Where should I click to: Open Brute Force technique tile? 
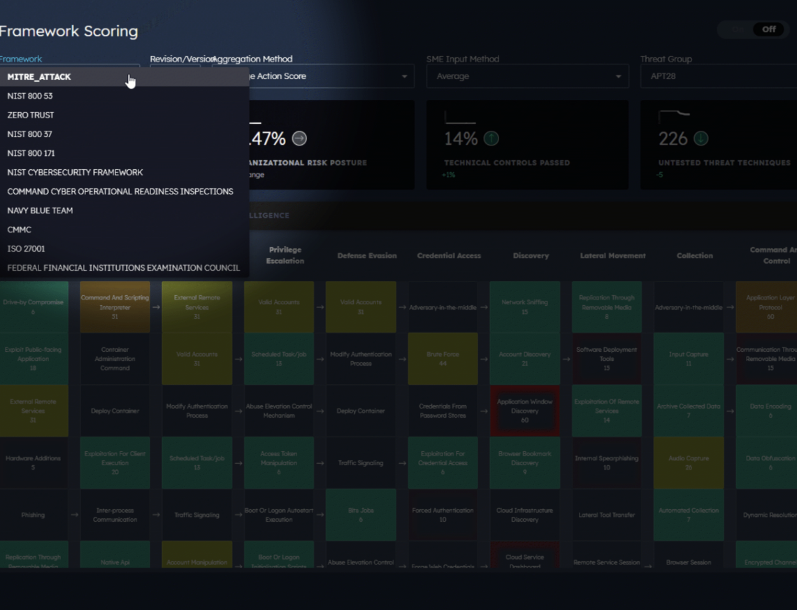click(x=443, y=359)
